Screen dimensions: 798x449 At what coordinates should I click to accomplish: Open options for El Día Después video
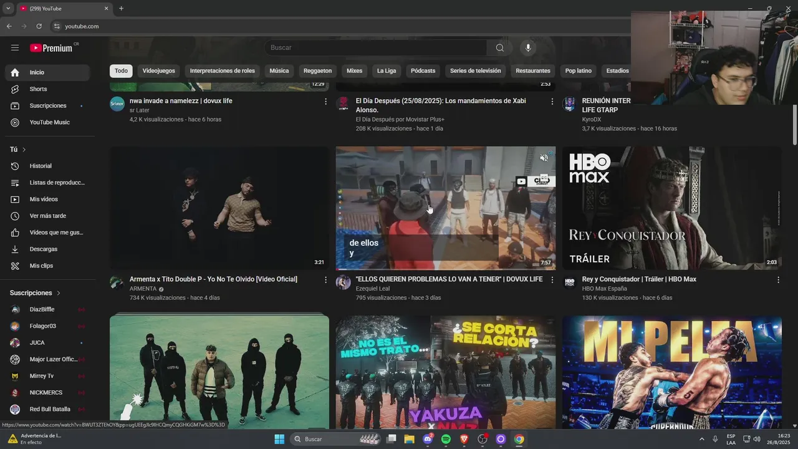552,101
